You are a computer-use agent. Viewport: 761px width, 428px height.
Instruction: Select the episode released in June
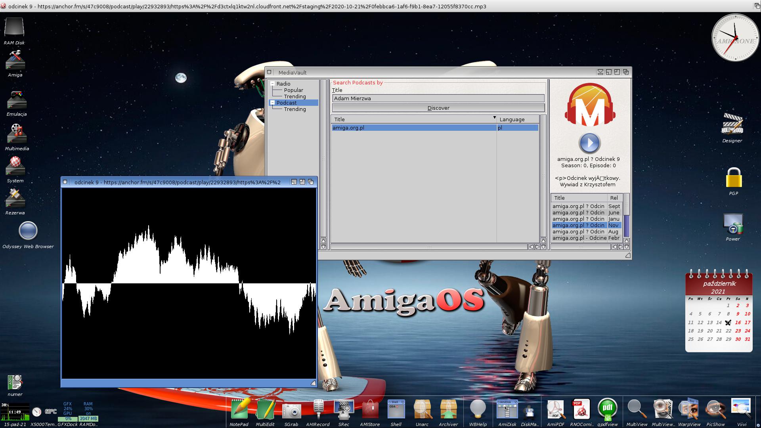point(587,212)
